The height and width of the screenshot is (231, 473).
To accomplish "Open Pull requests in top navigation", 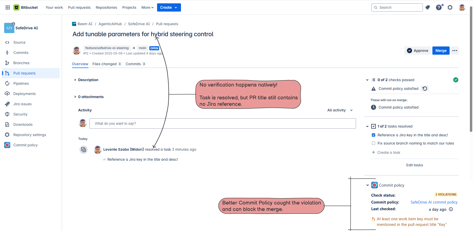I will click(x=79, y=7).
